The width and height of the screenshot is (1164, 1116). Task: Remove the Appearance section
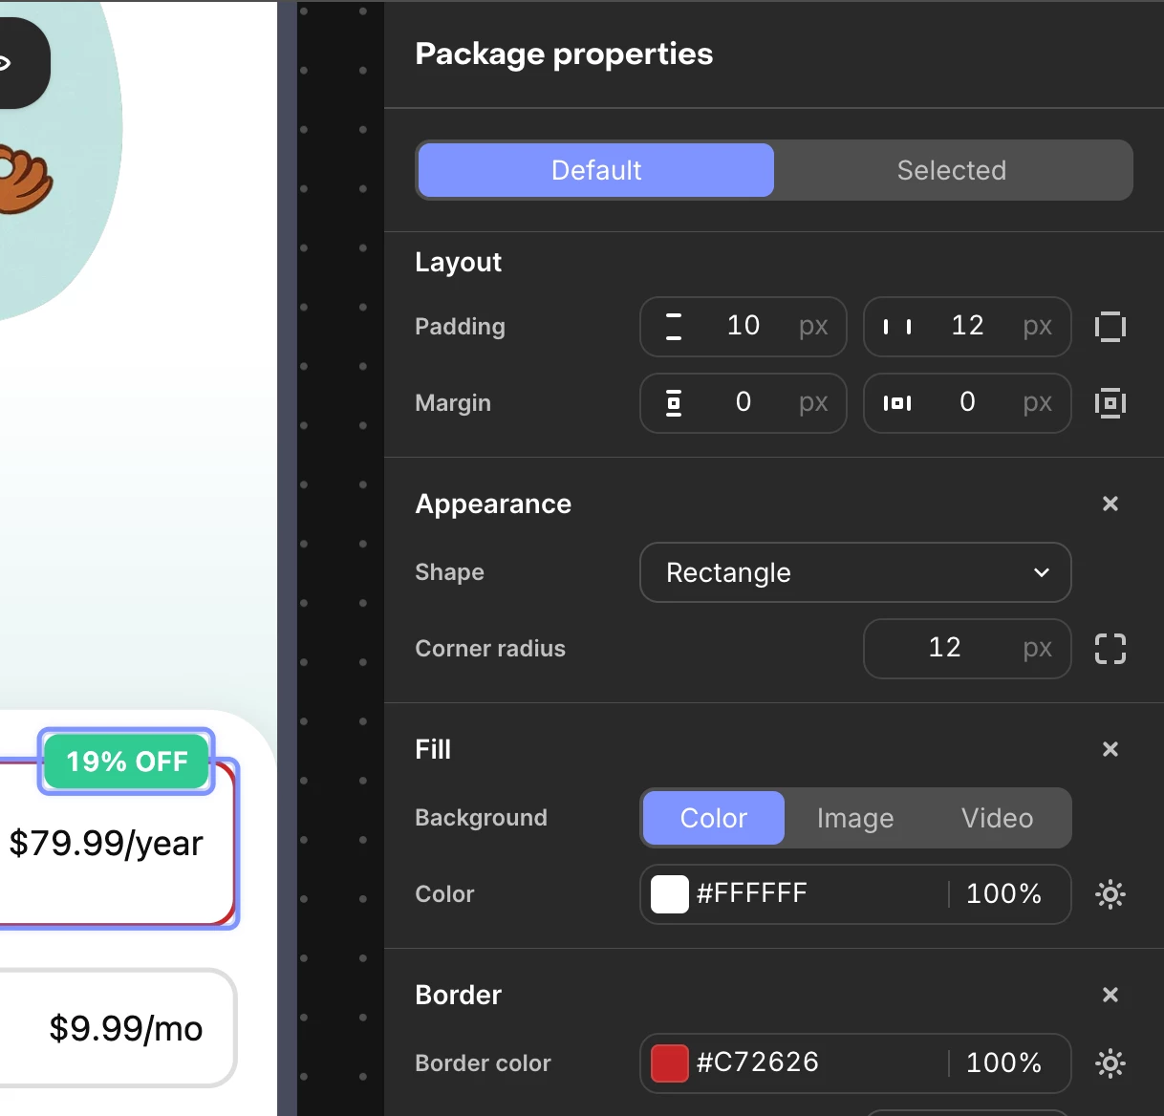click(x=1110, y=504)
